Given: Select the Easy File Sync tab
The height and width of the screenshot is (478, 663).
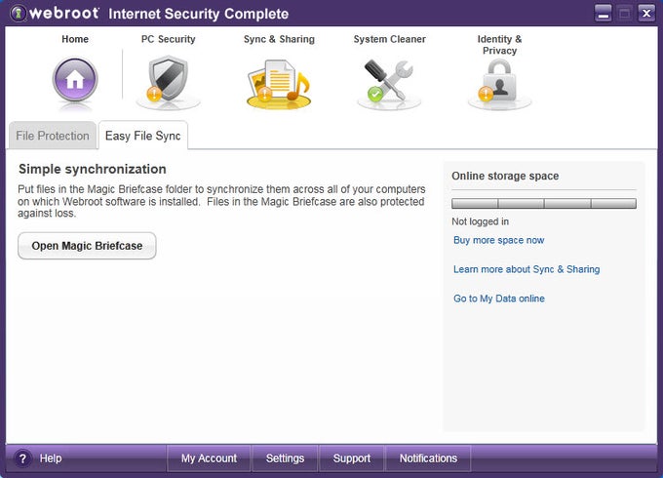Looking at the screenshot, I should coord(143,136).
